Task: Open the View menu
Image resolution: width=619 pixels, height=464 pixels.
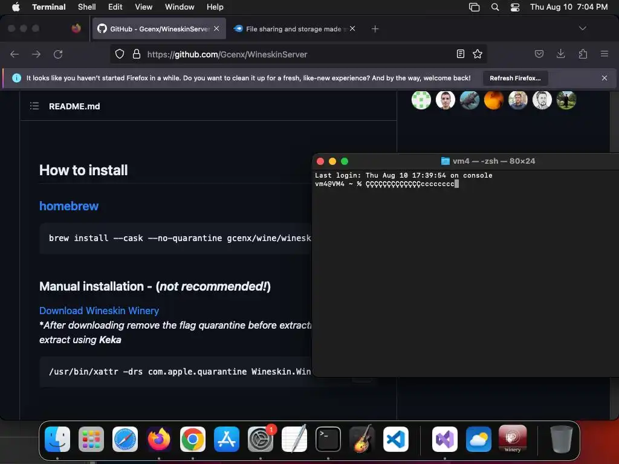Action: 143,7
